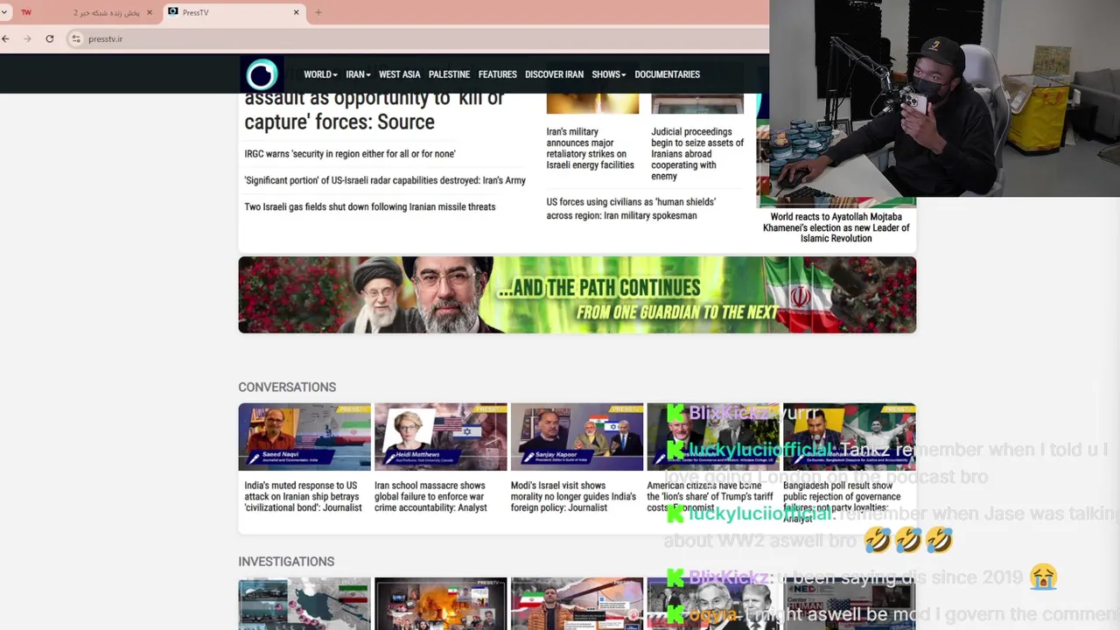Close the Persian-titled browser tab

coord(150,12)
